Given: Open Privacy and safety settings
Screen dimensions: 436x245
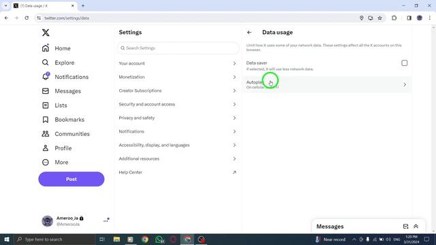Looking at the screenshot, I should pyautogui.click(x=177, y=118).
